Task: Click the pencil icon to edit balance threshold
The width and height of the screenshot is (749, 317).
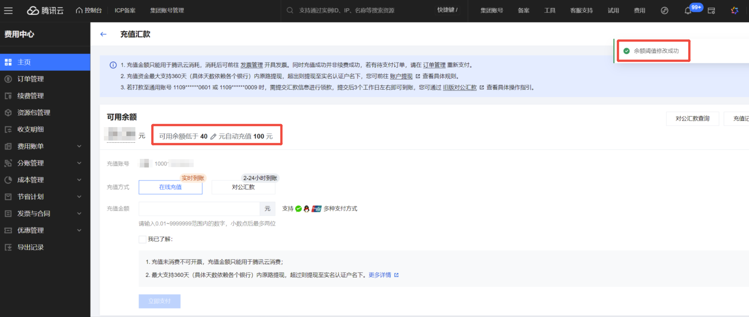Action: pyautogui.click(x=213, y=136)
